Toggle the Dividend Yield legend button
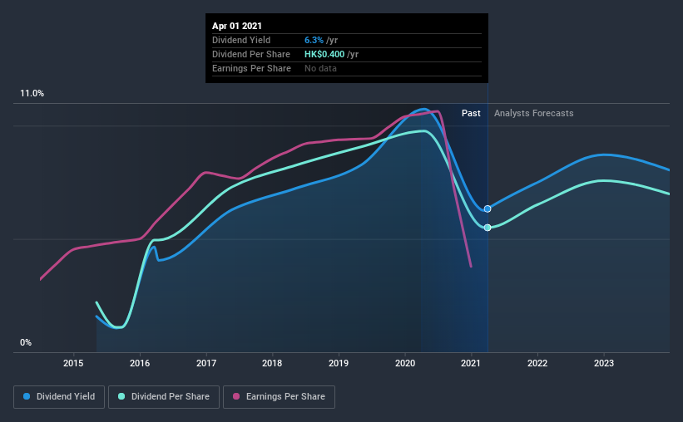 [59, 397]
